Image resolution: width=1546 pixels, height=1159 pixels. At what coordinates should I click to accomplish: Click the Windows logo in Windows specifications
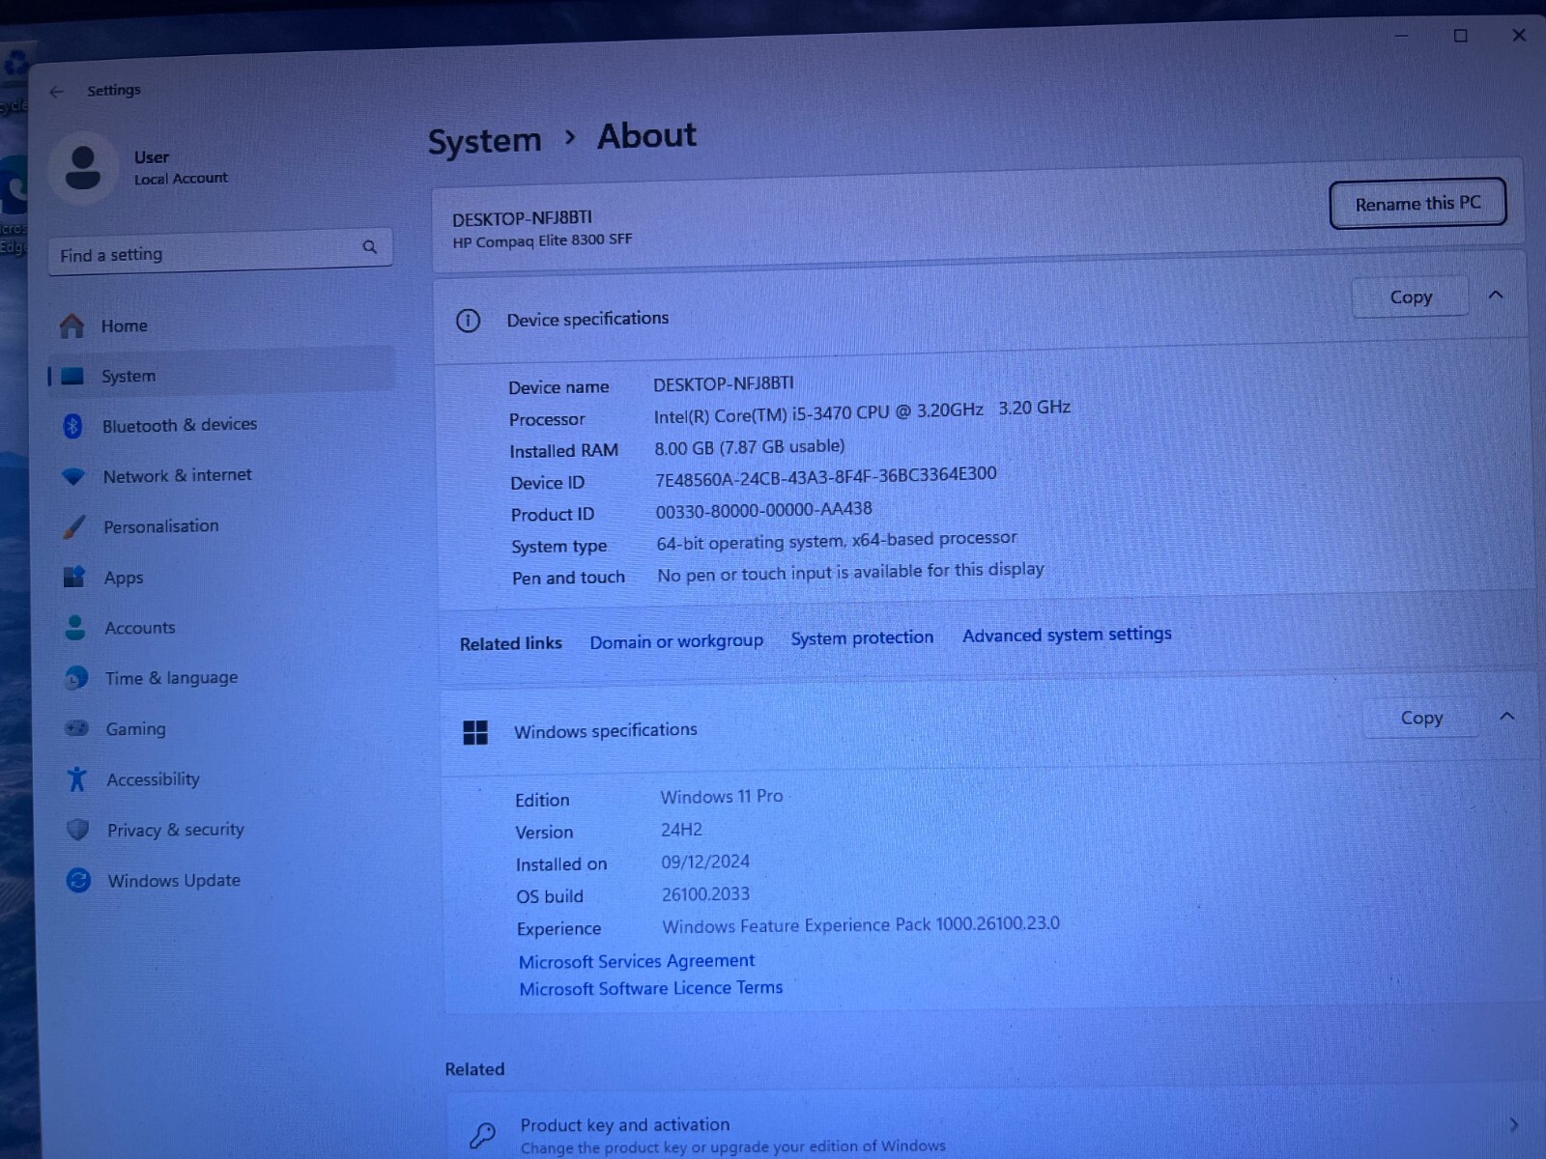475,733
